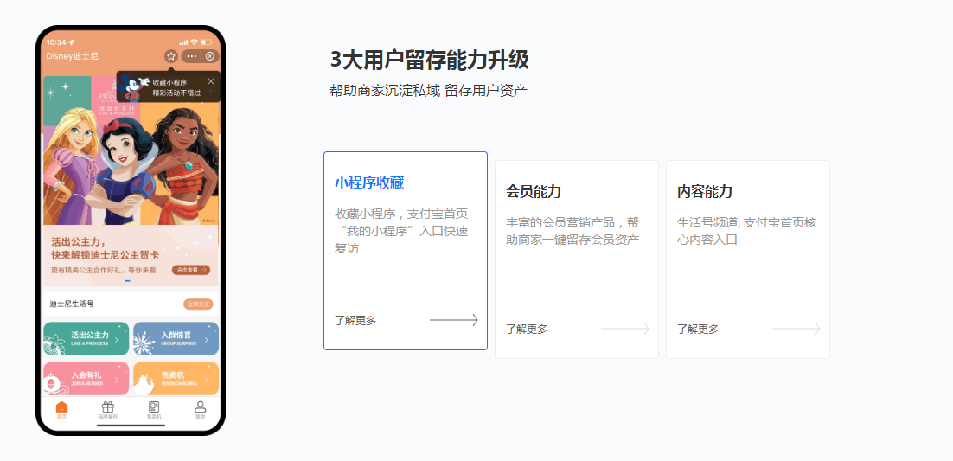Screen dimensions: 953x461
Task: Click the 收藏小程序，支付宝首页 description text
Action: pos(401,231)
